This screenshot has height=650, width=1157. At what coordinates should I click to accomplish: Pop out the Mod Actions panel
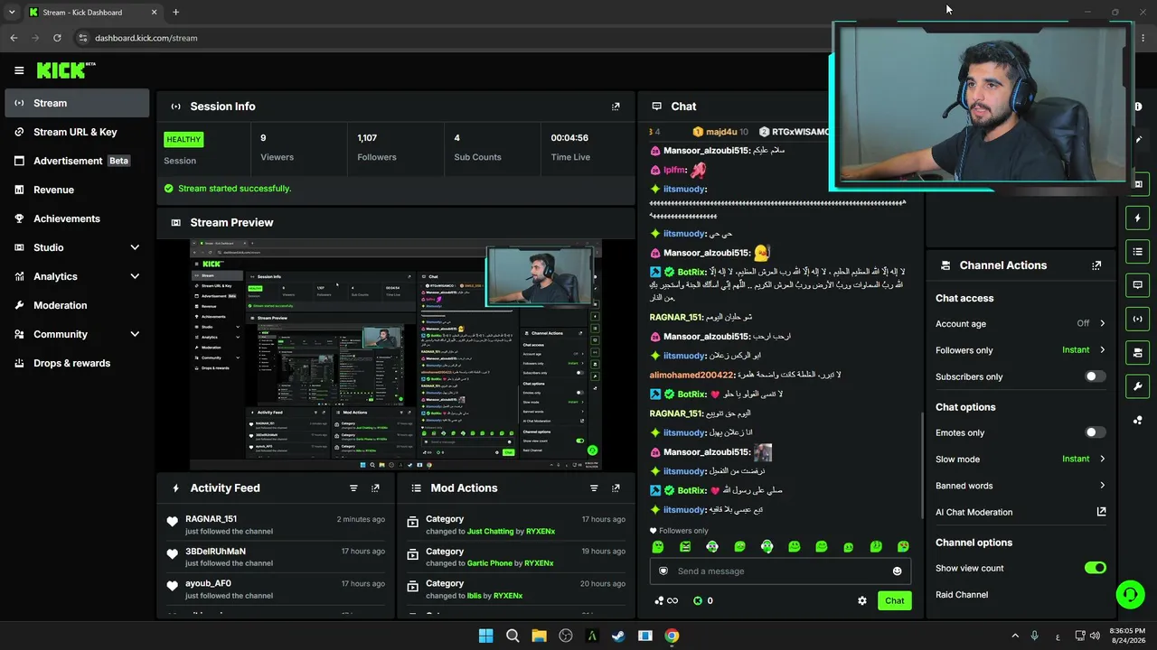point(616,488)
